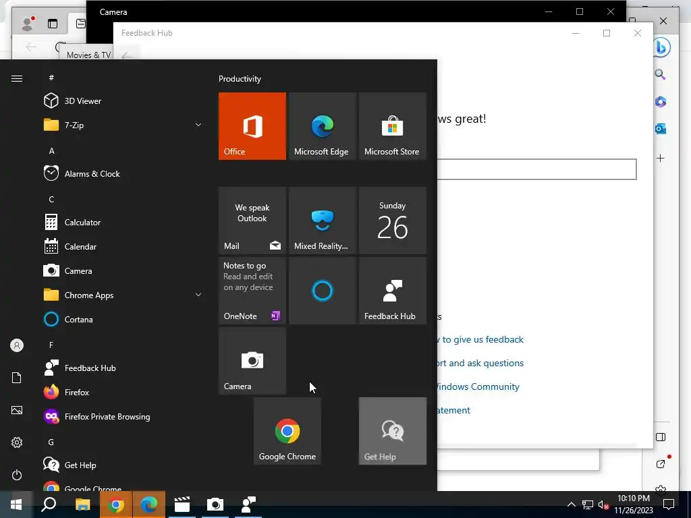The image size is (691, 518).
Task: Click the Productivity group header
Action: pos(240,79)
